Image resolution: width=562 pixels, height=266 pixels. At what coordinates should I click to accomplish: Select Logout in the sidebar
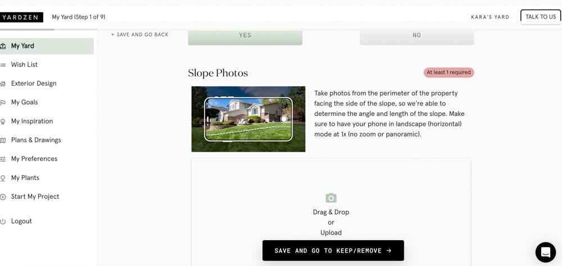pos(21,221)
